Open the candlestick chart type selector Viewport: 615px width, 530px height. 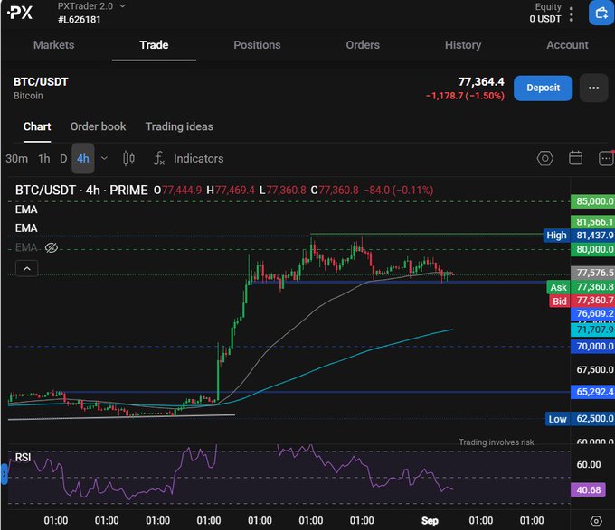[x=128, y=159]
